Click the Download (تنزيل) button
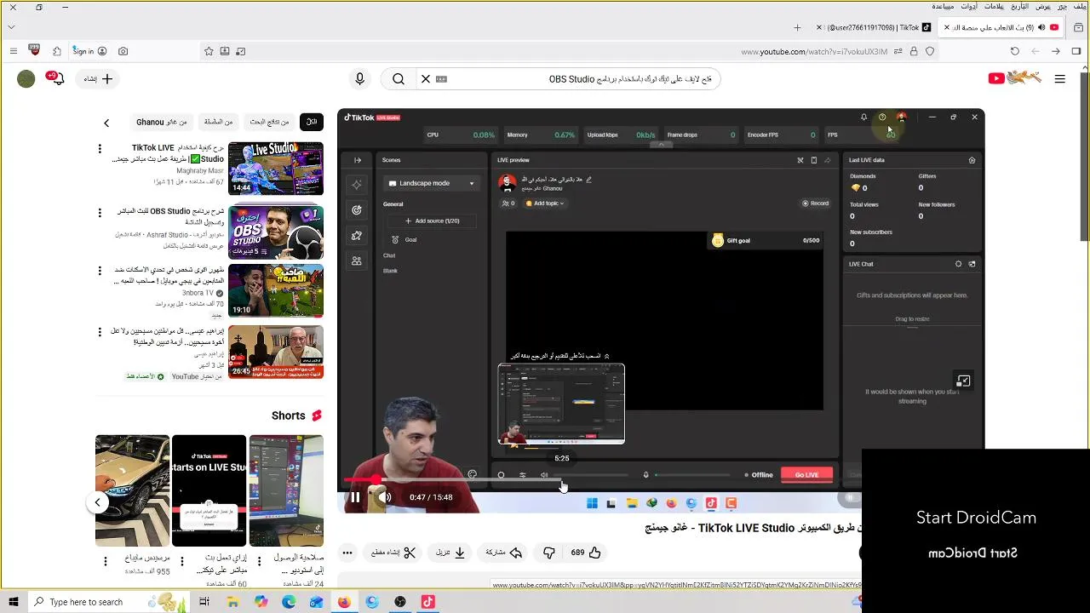The width and height of the screenshot is (1090, 613). [450, 553]
